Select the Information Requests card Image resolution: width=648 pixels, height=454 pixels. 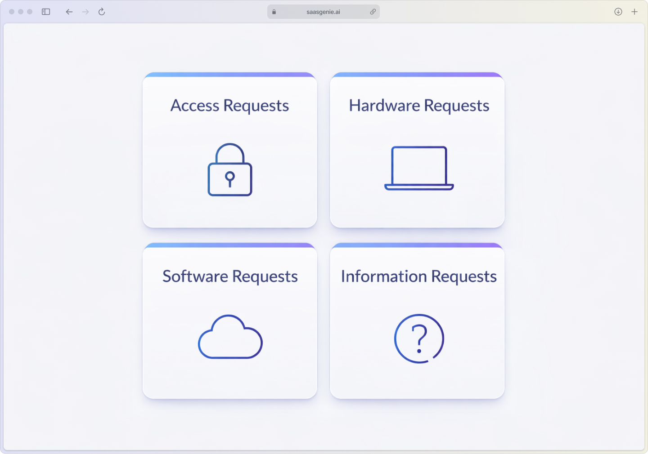(417, 321)
